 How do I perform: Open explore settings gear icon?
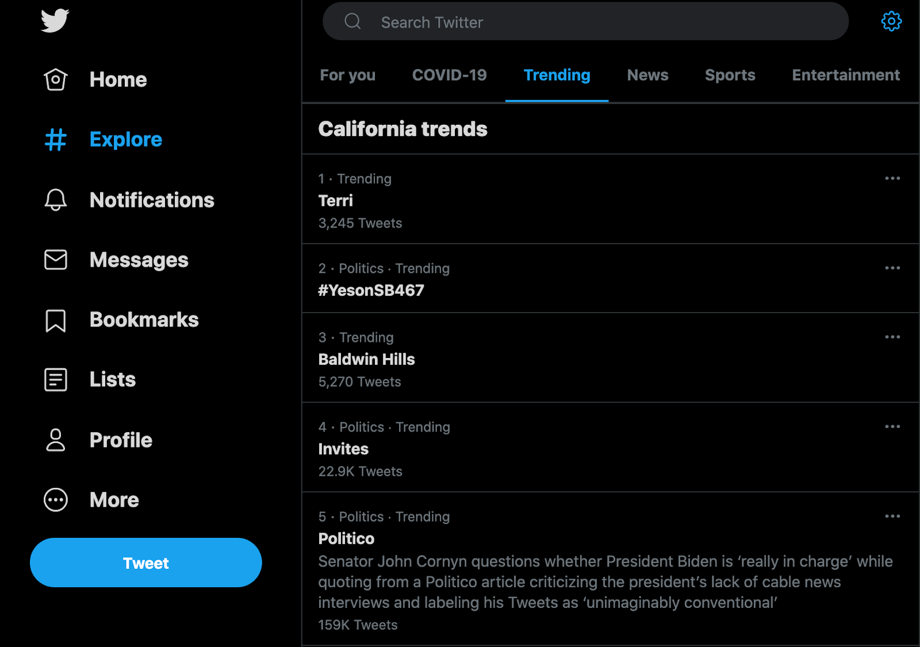(x=891, y=21)
